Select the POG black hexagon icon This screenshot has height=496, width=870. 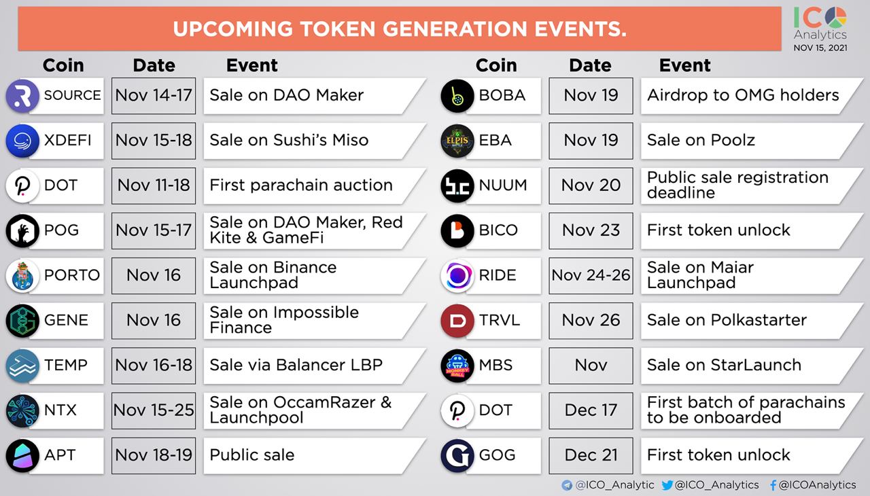pyautogui.click(x=22, y=230)
